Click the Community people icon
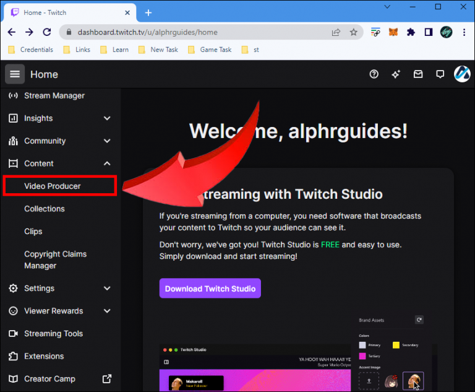 (x=13, y=141)
